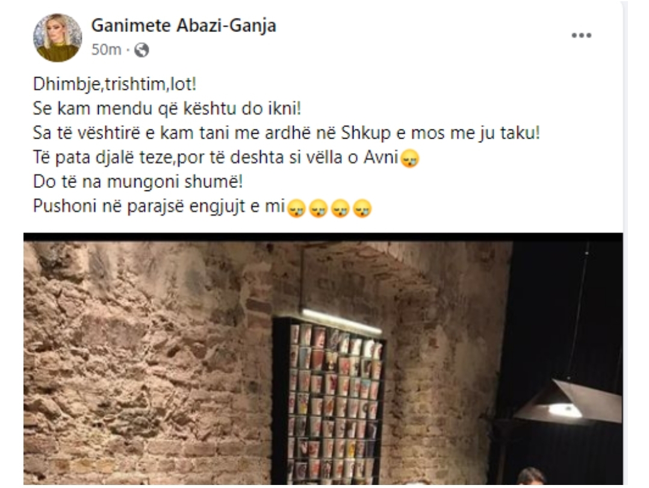The width and height of the screenshot is (649, 488).
Task: Open Ganimete Abazi-Ganja's profile picture
Action: [x=57, y=38]
